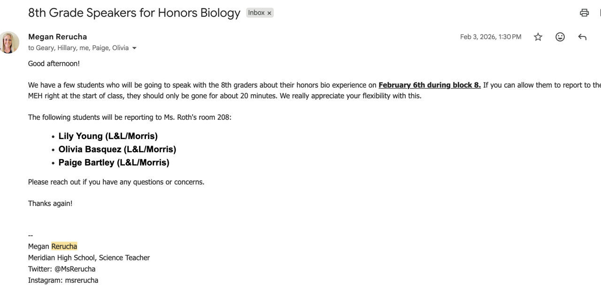The image size is (601, 288).
Task: Click the underlined February 6th block 8 text
Action: click(x=429, y=85)
